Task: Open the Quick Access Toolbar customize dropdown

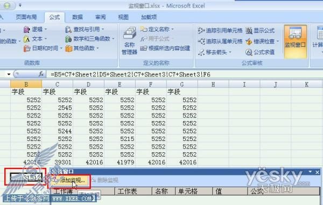Action: tap(20, 5)
